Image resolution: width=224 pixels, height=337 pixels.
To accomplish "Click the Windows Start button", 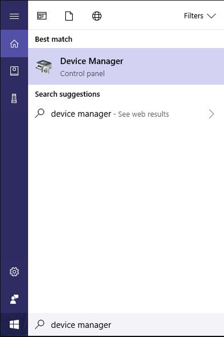I will click(14, 324).
